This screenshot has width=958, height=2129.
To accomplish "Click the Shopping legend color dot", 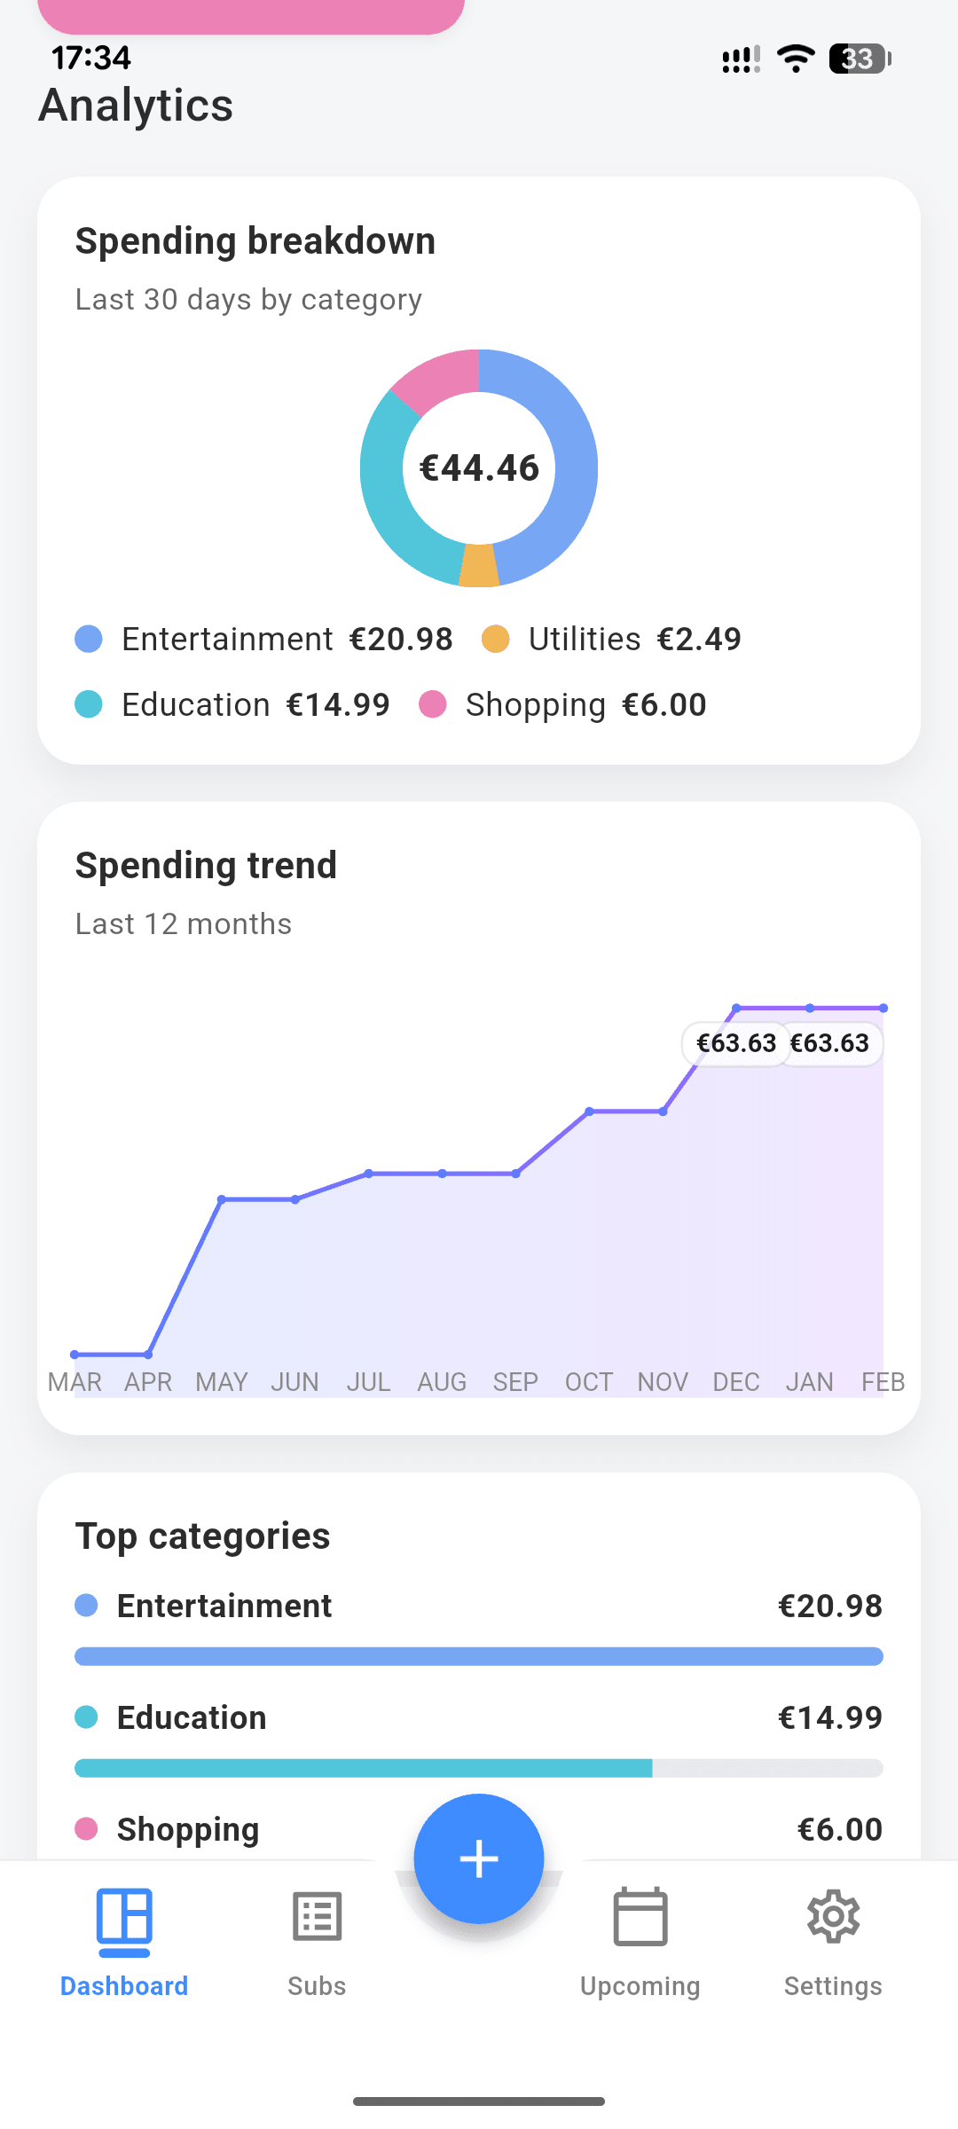I will point(433,704).
